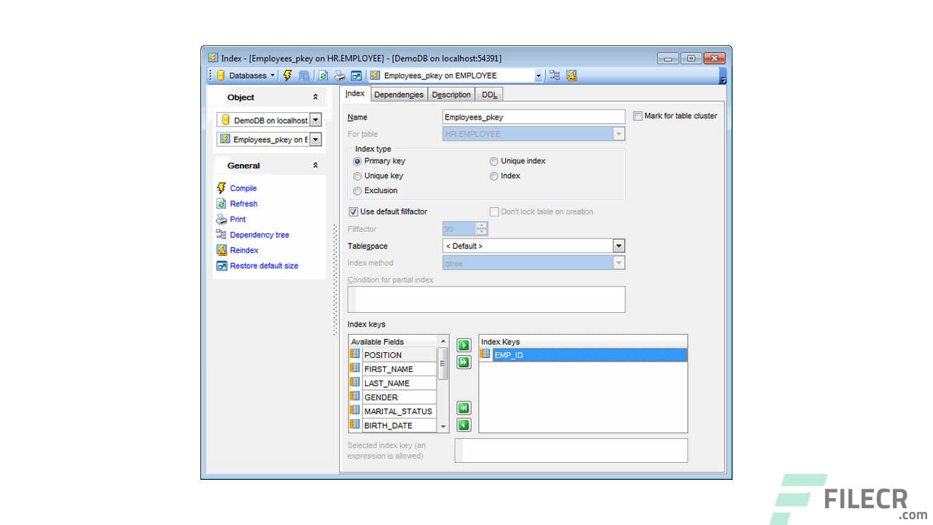
Task: Click the Reindex link in the General panel
Action: tap(243, 250)
